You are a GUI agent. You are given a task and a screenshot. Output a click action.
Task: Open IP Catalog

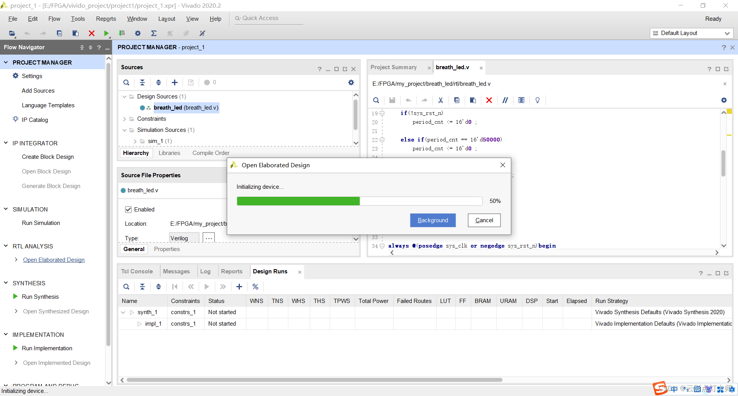pos(35,120)
